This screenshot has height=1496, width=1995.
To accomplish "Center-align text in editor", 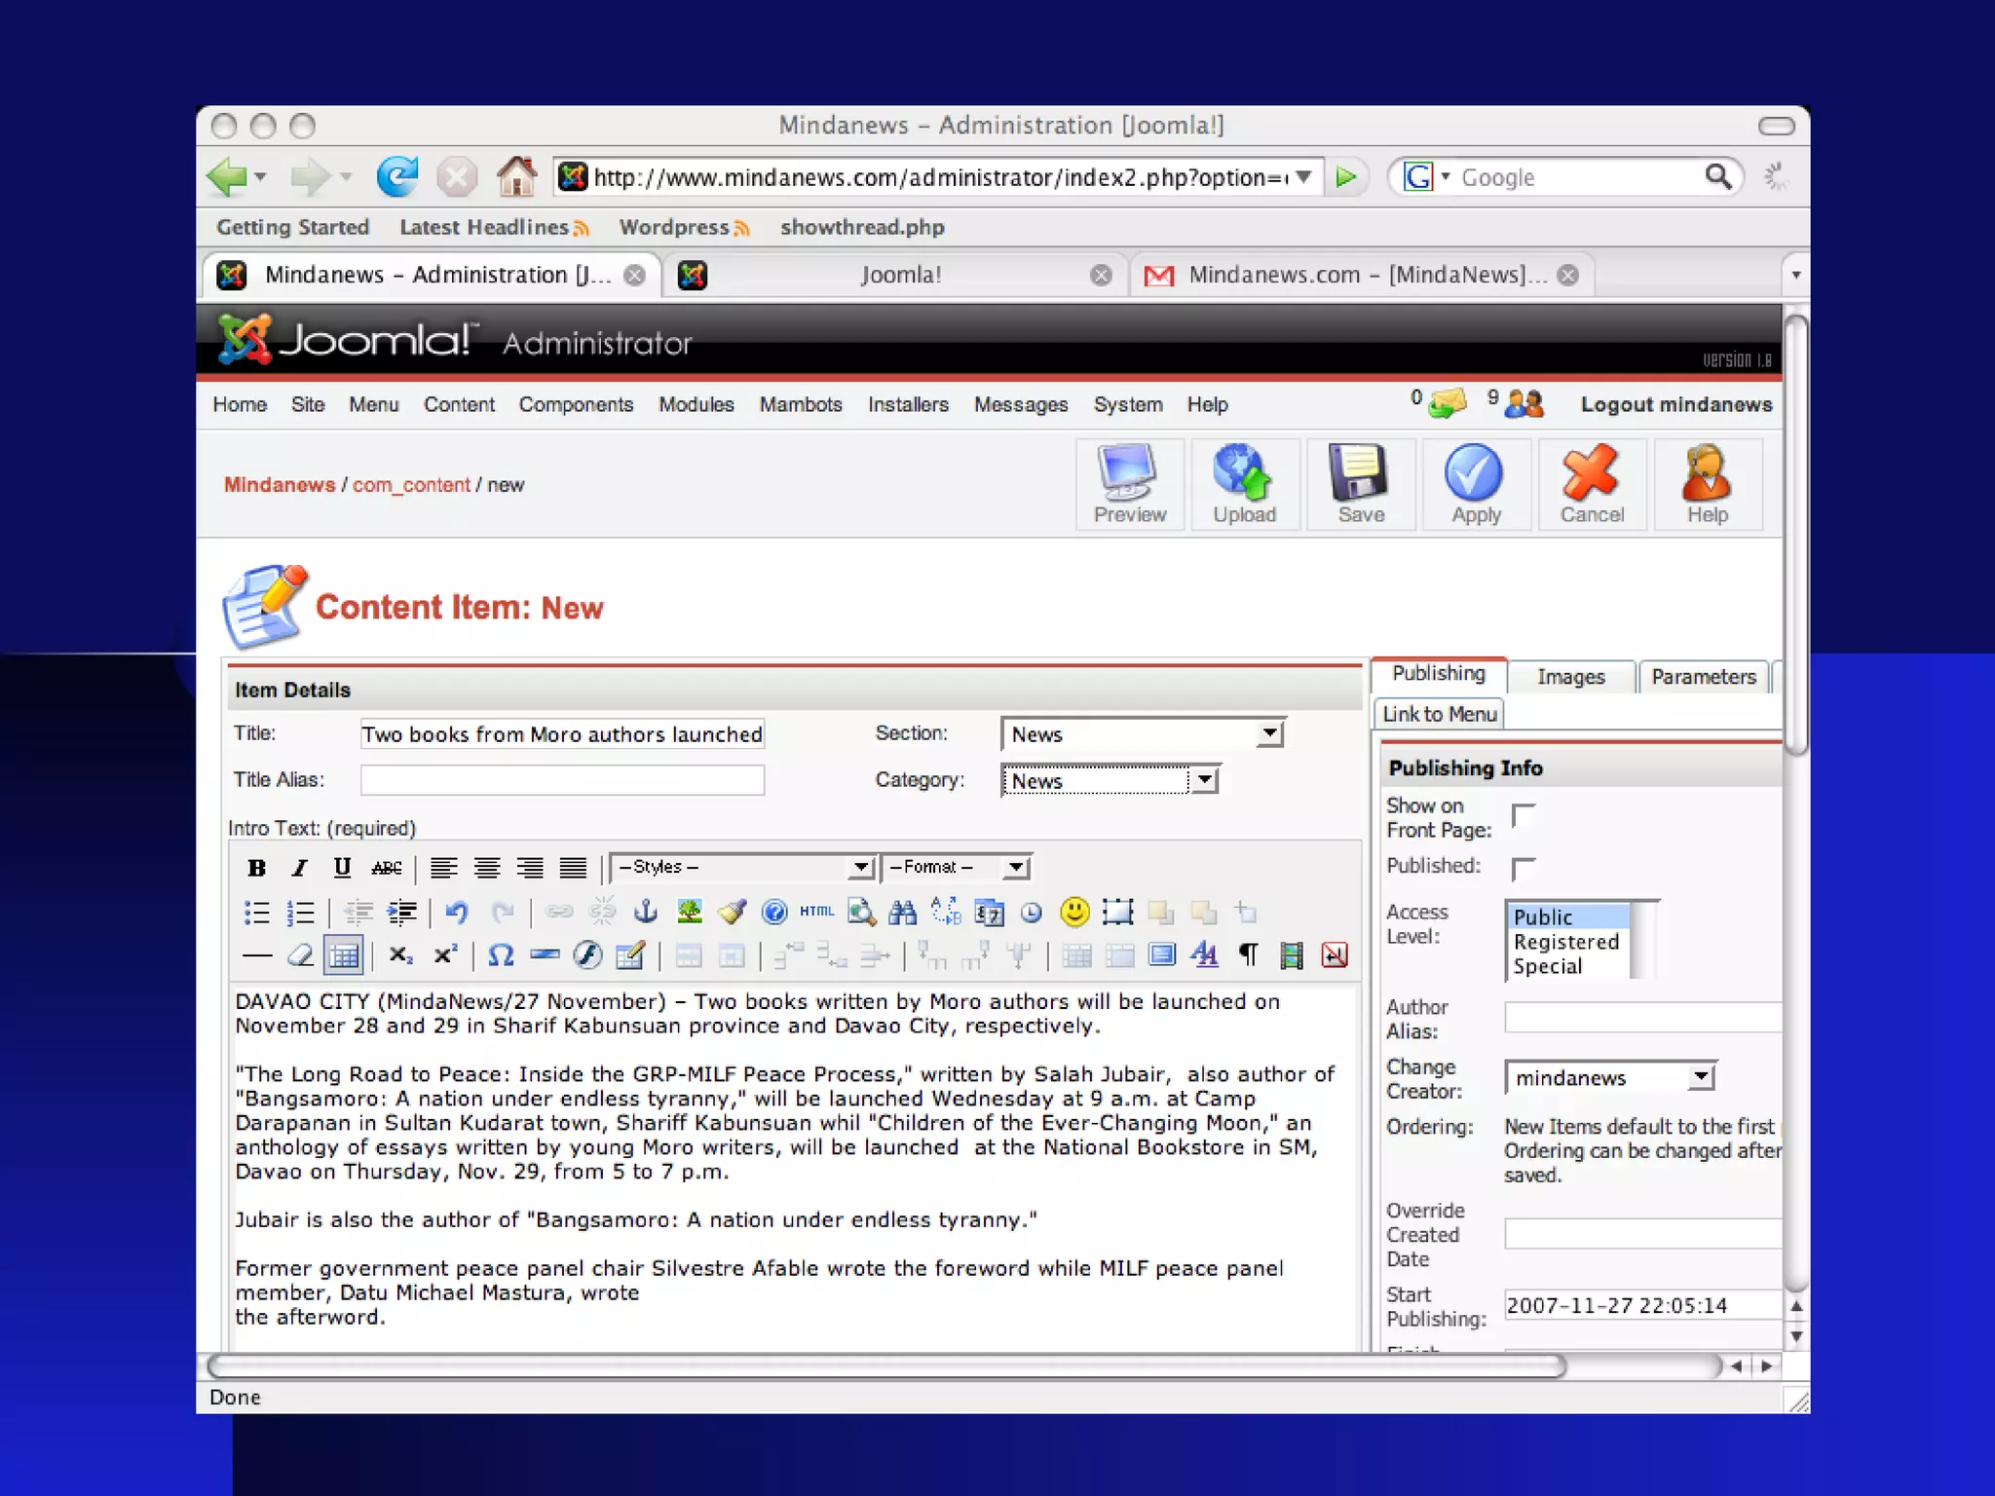I will click(487, 867).
